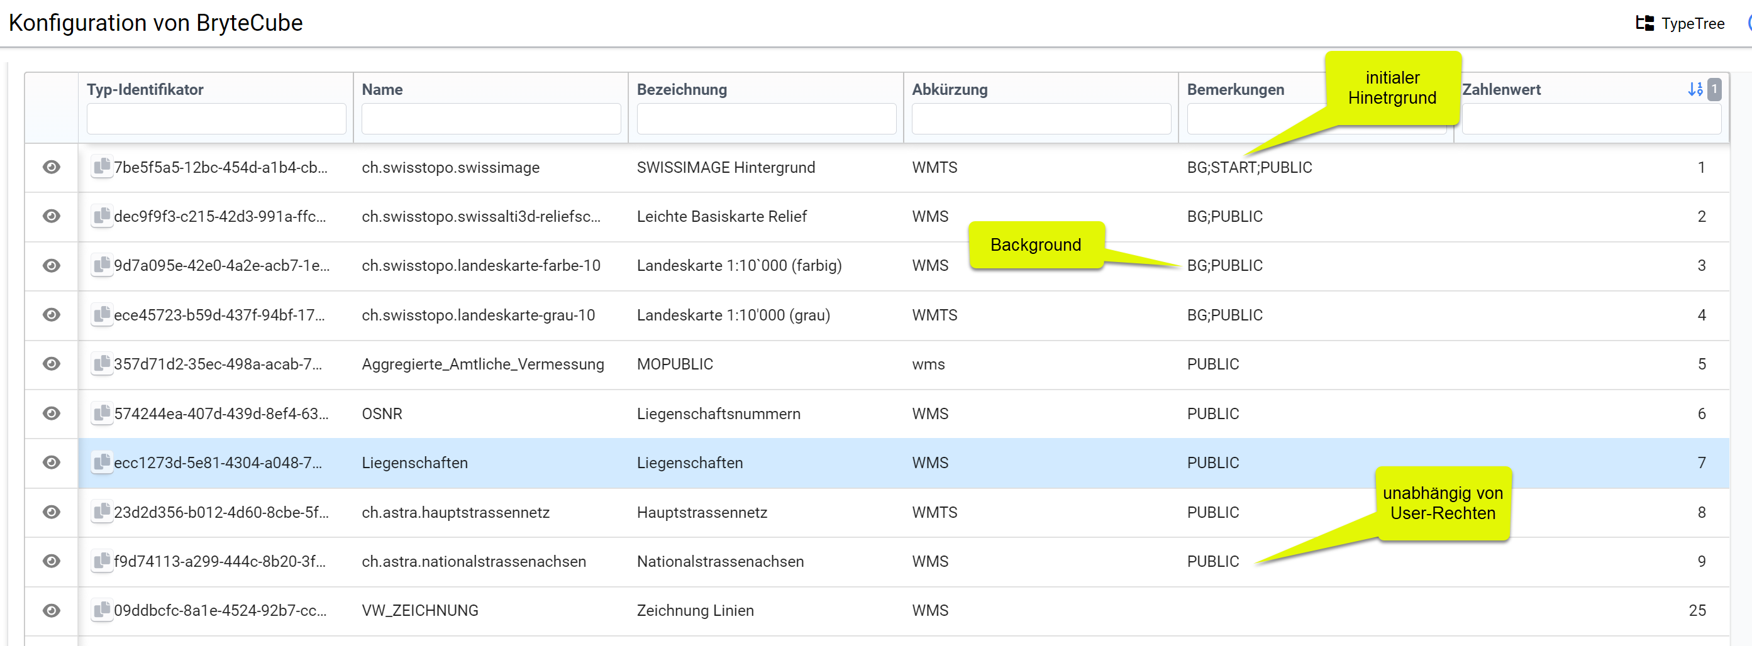Select the ch.swisstopo.landeskarte-farbe-10 name cell
Screen dimensions: 1752x646
click(x=481, y=266)
